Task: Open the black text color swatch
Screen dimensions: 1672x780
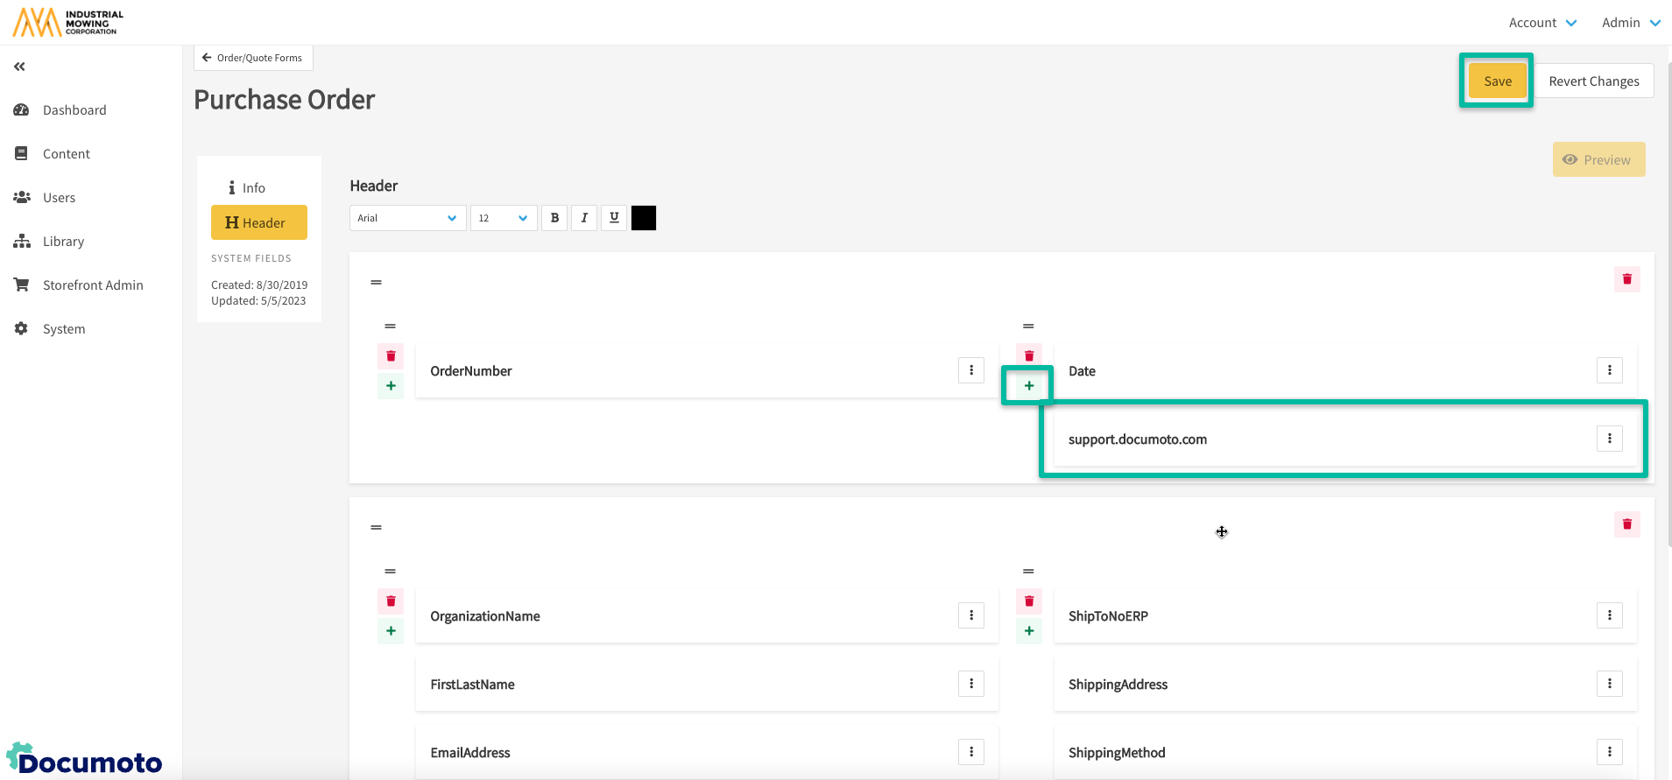Action: [x=644, y=218]
